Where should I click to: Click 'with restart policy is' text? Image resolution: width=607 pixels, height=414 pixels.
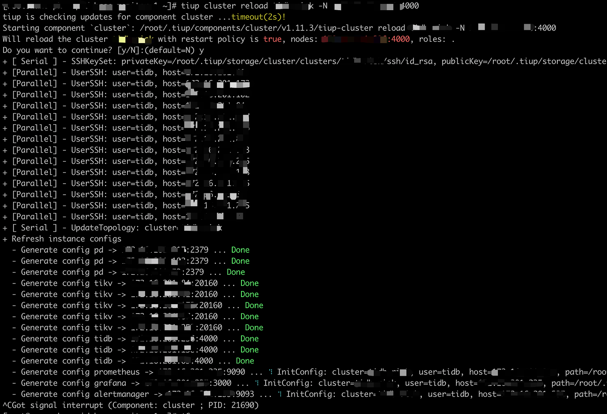click(208, 39)
